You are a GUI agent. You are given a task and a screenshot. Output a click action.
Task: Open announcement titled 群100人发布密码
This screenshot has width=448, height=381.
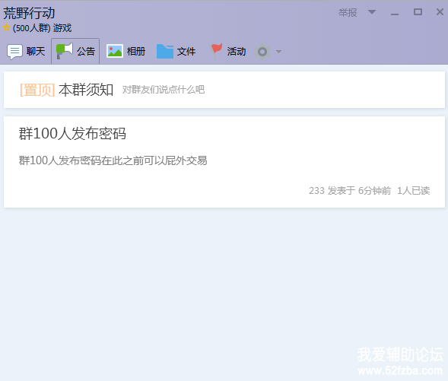72,134
